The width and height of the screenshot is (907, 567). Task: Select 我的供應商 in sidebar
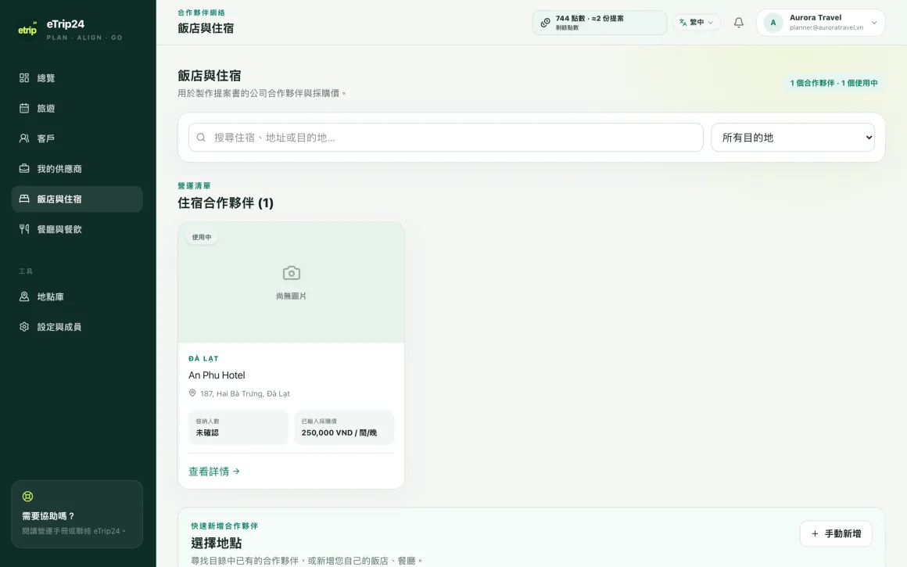point(77,168)
